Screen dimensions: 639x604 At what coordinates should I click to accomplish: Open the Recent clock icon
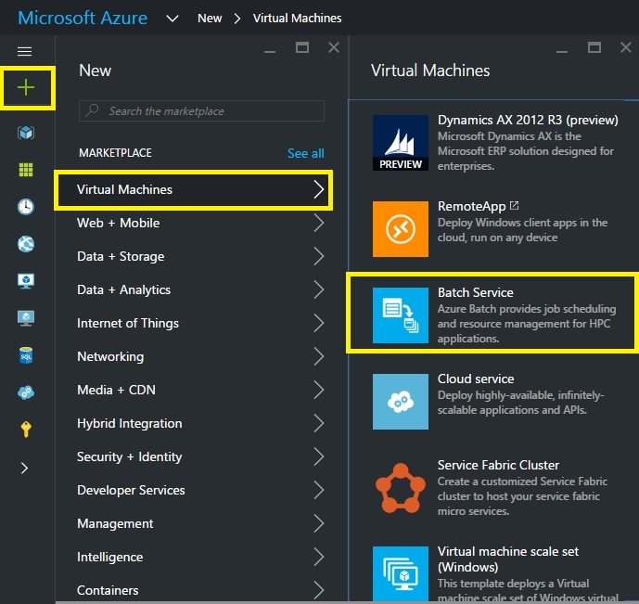(26, 207)
